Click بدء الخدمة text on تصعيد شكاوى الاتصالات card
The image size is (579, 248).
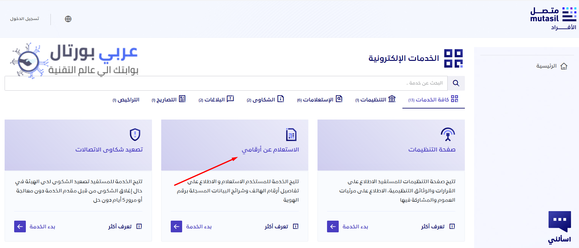pyautogui.click(x=42, y=226)
